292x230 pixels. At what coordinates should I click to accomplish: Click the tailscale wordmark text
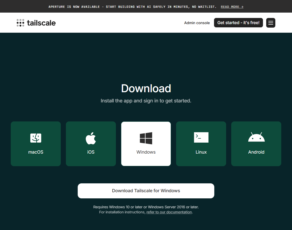coord(41,23)
